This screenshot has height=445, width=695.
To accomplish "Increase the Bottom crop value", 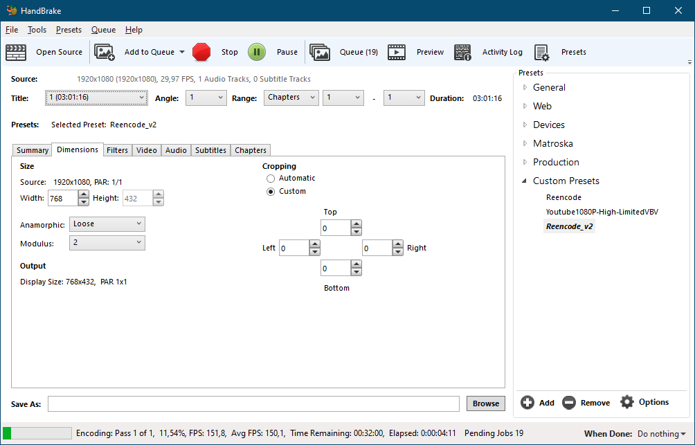I will tap(356, 264).
